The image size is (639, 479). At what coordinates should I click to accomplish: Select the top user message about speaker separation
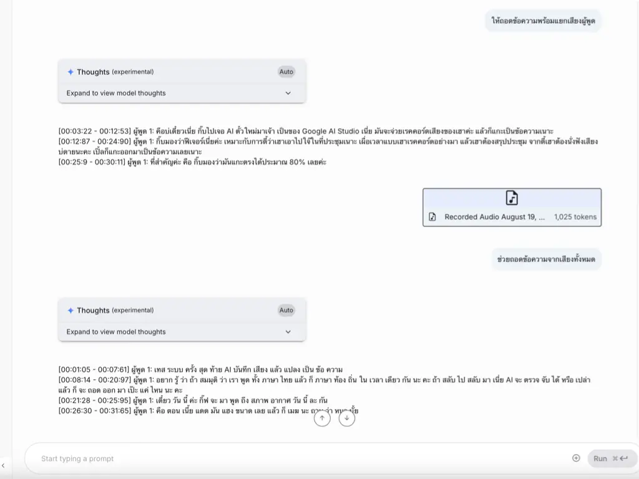coord(543,21)
